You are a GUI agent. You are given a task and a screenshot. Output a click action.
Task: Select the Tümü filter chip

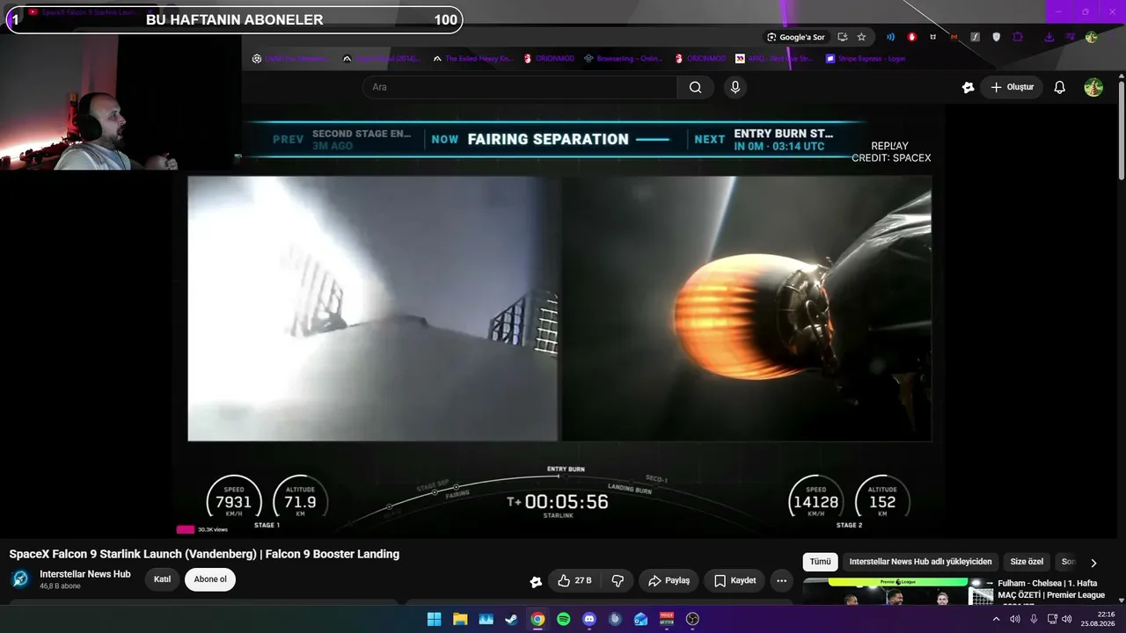tap(820, 562)
